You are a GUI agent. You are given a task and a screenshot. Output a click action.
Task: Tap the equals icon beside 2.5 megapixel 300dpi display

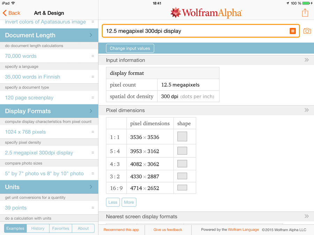(x=93, y=153)
